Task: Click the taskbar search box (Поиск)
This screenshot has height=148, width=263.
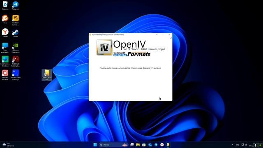Action: click(113, 145)
